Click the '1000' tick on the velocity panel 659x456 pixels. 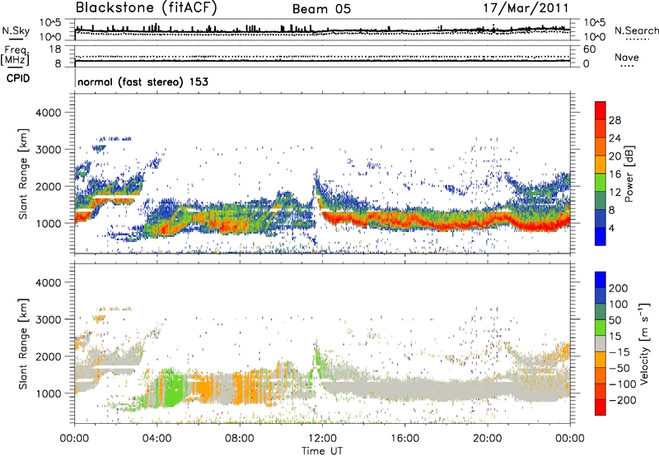click(x=49, y=393)
